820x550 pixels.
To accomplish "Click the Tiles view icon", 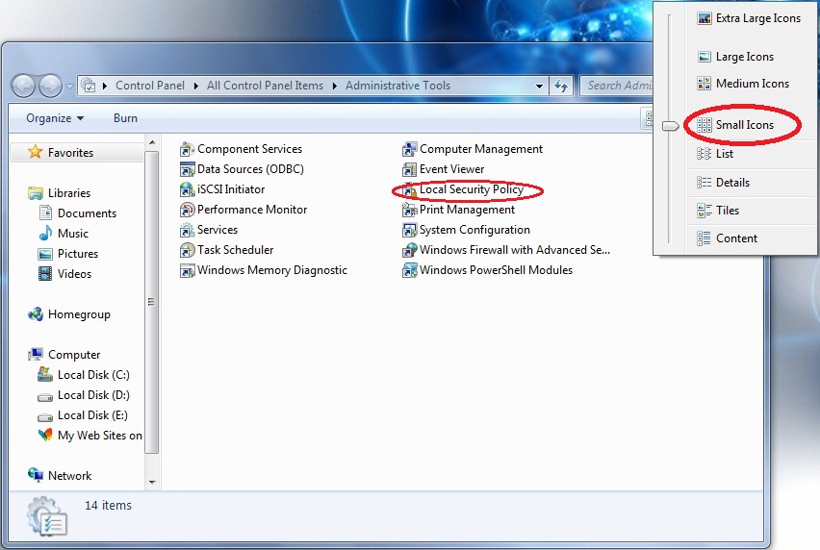I will click(704, 211).
